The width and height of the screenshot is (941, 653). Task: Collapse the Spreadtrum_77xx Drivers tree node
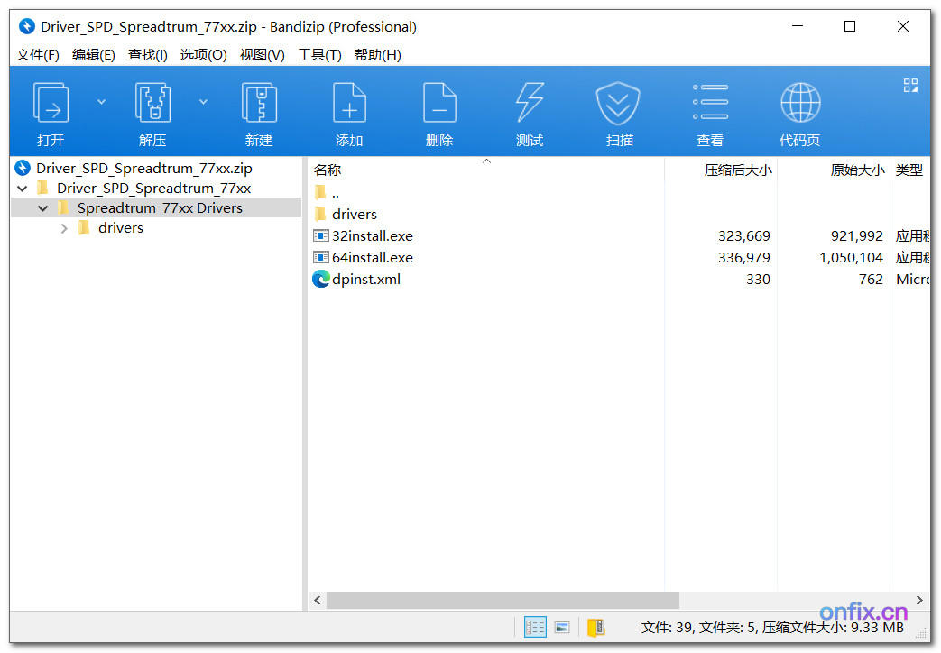[42, 208]
